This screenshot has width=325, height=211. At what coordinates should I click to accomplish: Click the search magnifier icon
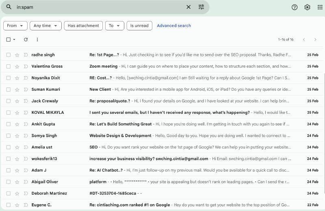tap(9, 7)
